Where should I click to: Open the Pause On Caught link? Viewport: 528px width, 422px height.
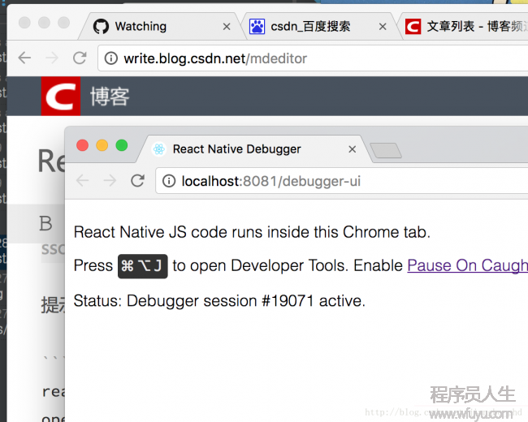point(467,265)
